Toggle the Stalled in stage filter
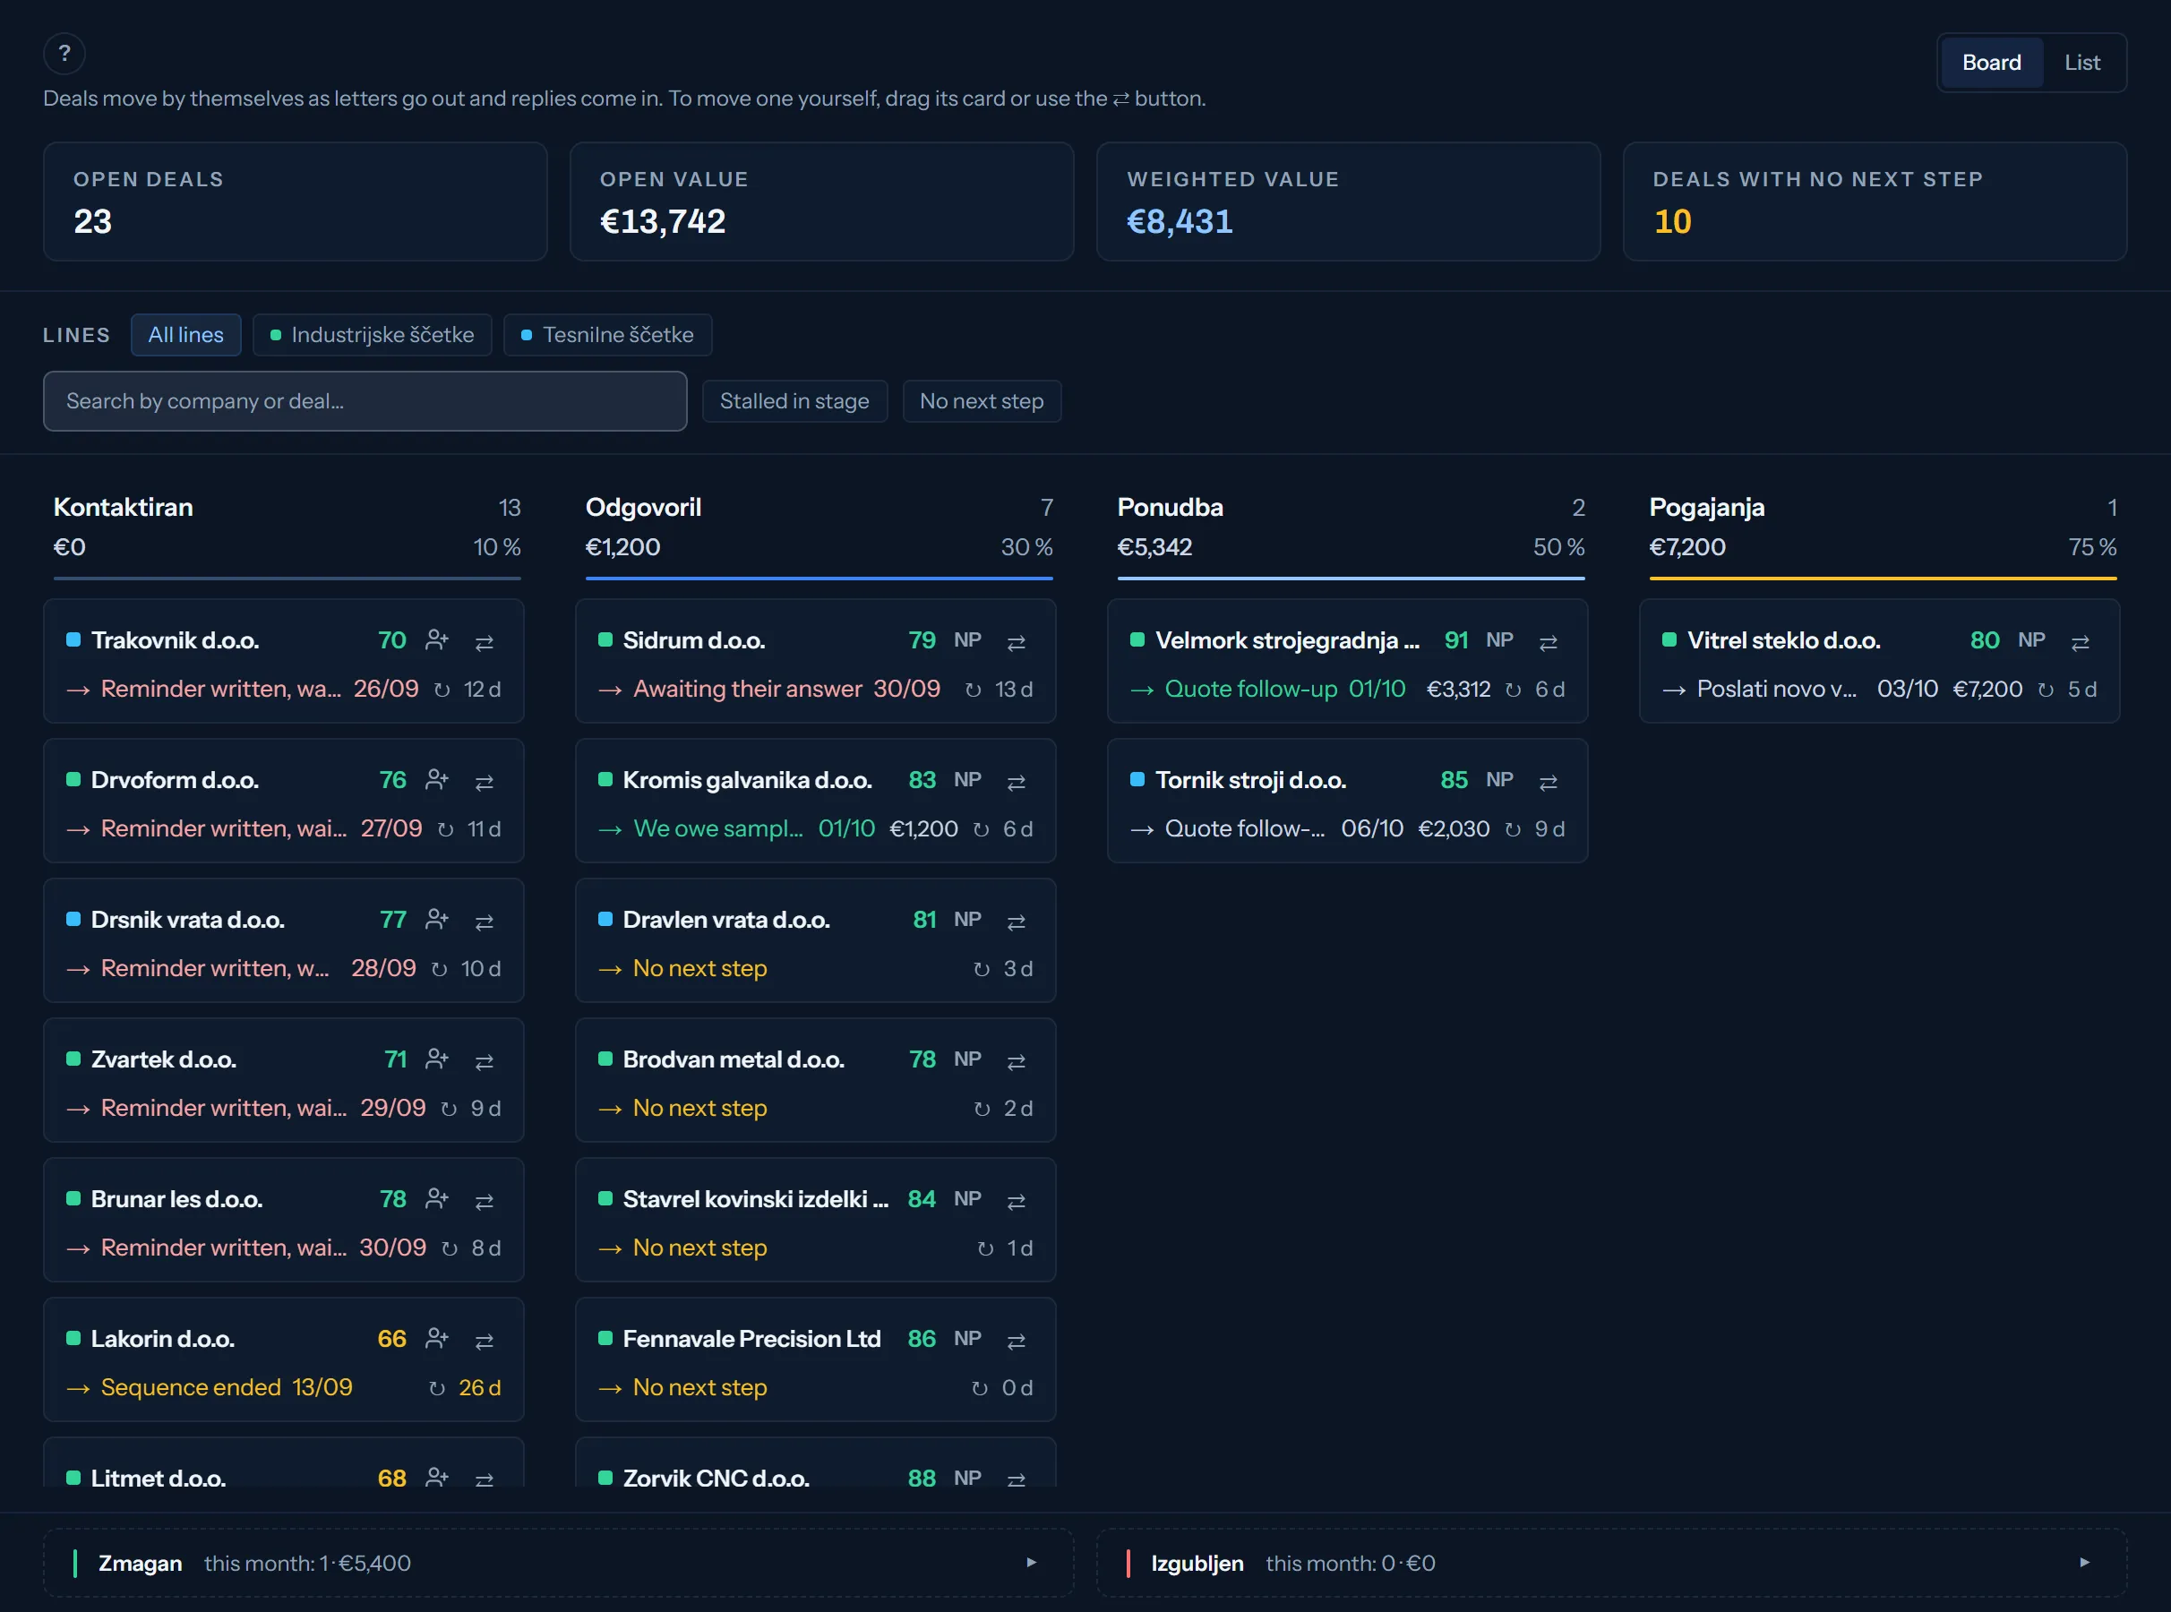 click(x=794, y=401)
